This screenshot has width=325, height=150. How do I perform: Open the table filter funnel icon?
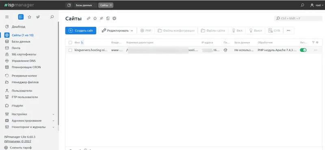313,43
